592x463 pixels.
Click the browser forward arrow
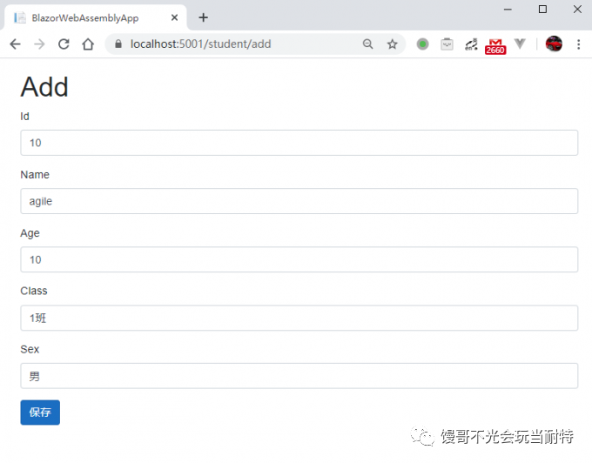(39, 44)
